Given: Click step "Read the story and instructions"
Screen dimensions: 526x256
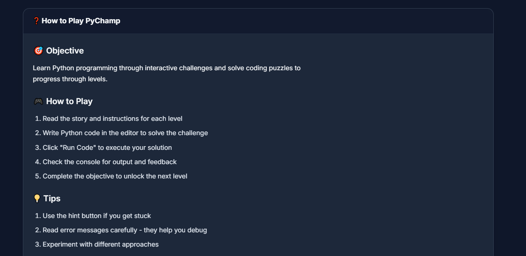Looking at the screenshot, I should [112, 118].
